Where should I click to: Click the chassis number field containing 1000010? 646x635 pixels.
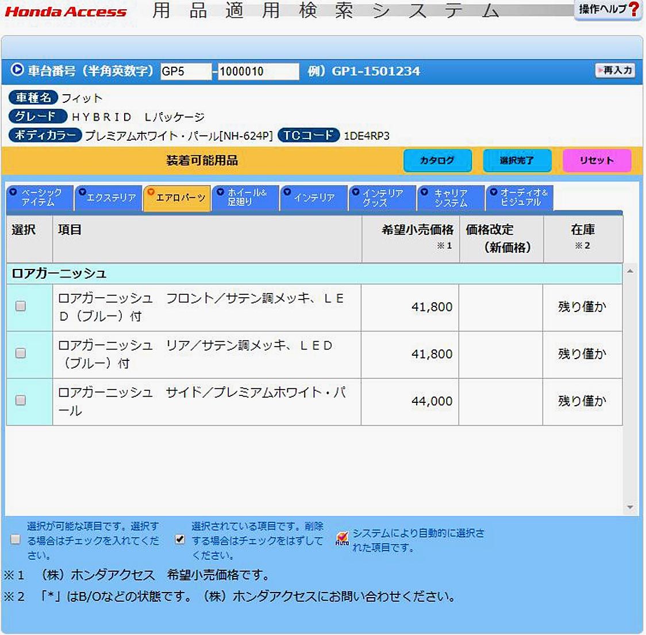click(258, 72)
